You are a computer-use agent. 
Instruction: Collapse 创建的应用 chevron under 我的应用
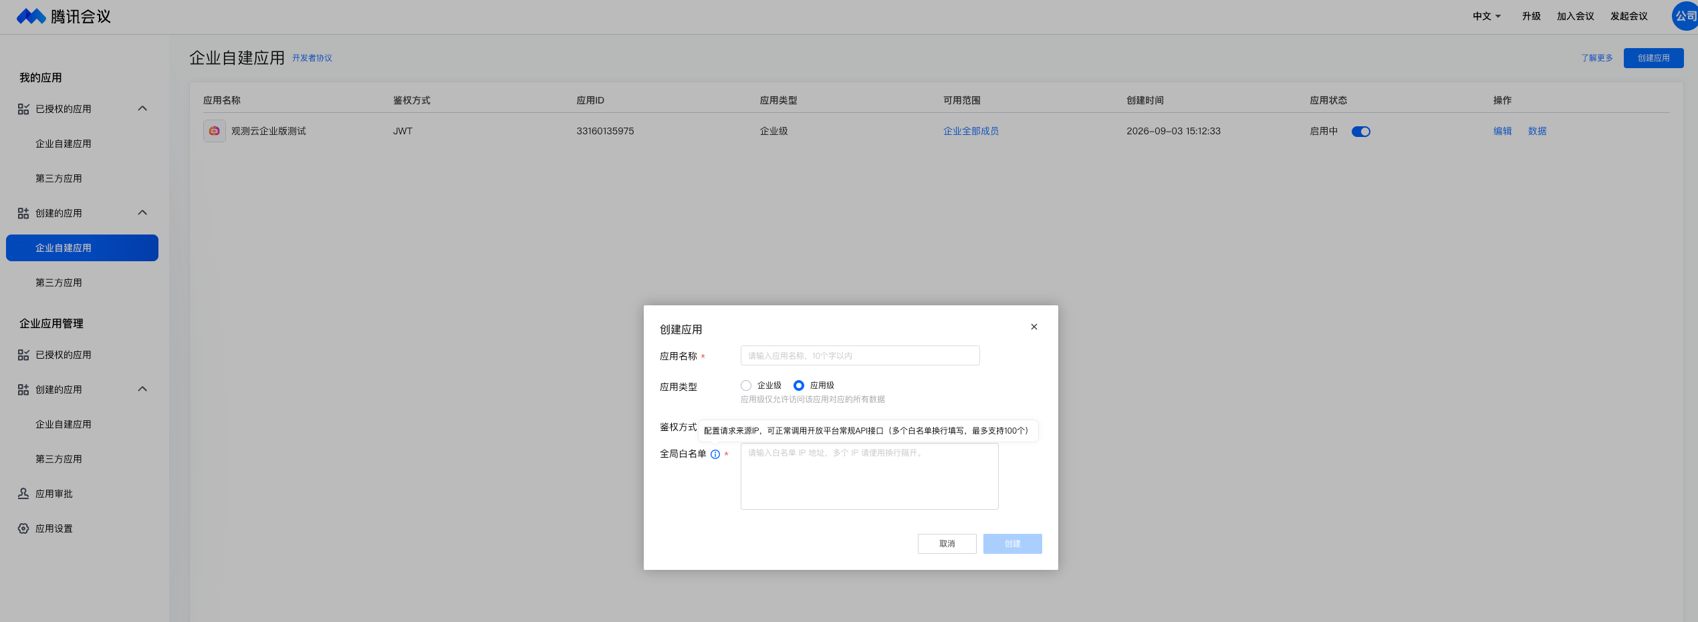point(142,212)
